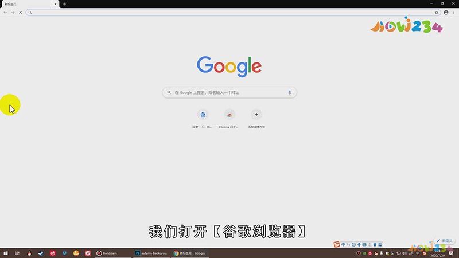Open the orange round taskbar app icon
459x258 pixels.
[76, 253]
